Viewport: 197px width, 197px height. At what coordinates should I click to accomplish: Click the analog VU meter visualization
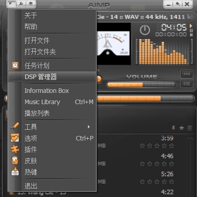(x=114, y=44)
